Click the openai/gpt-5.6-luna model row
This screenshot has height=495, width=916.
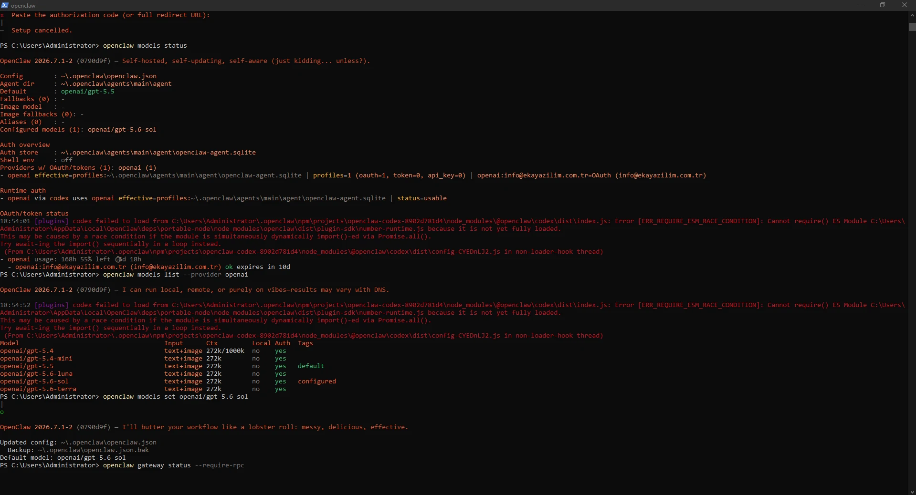pos(143,374)
